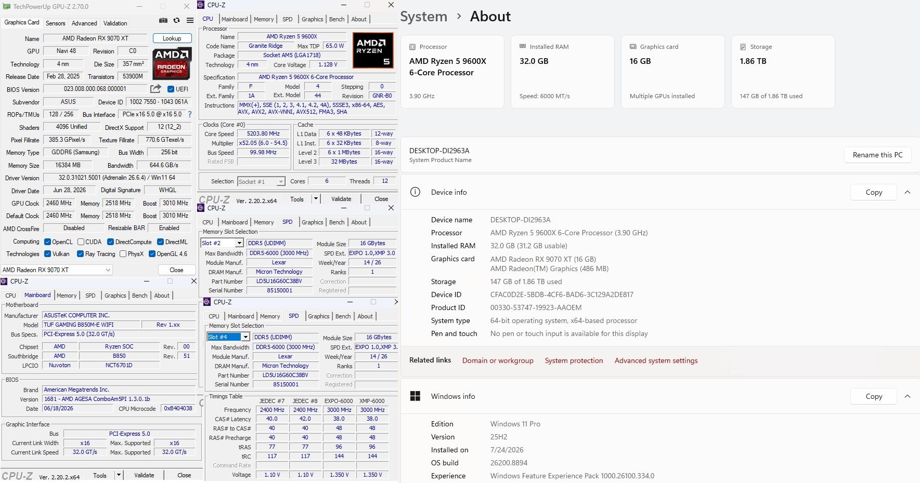This screenshot has height=483, width=920.
Task: Click title icon of CPU-Z motherboard window
Action: coord(4,281)
